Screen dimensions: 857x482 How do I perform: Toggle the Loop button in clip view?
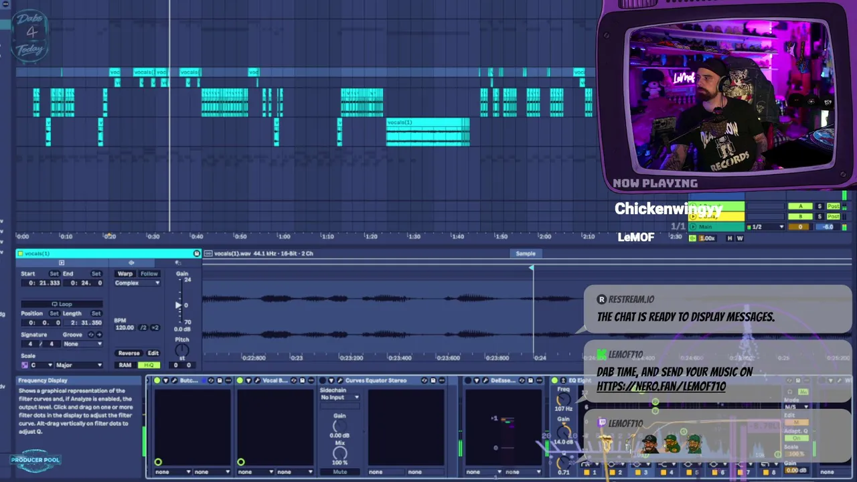62,304
